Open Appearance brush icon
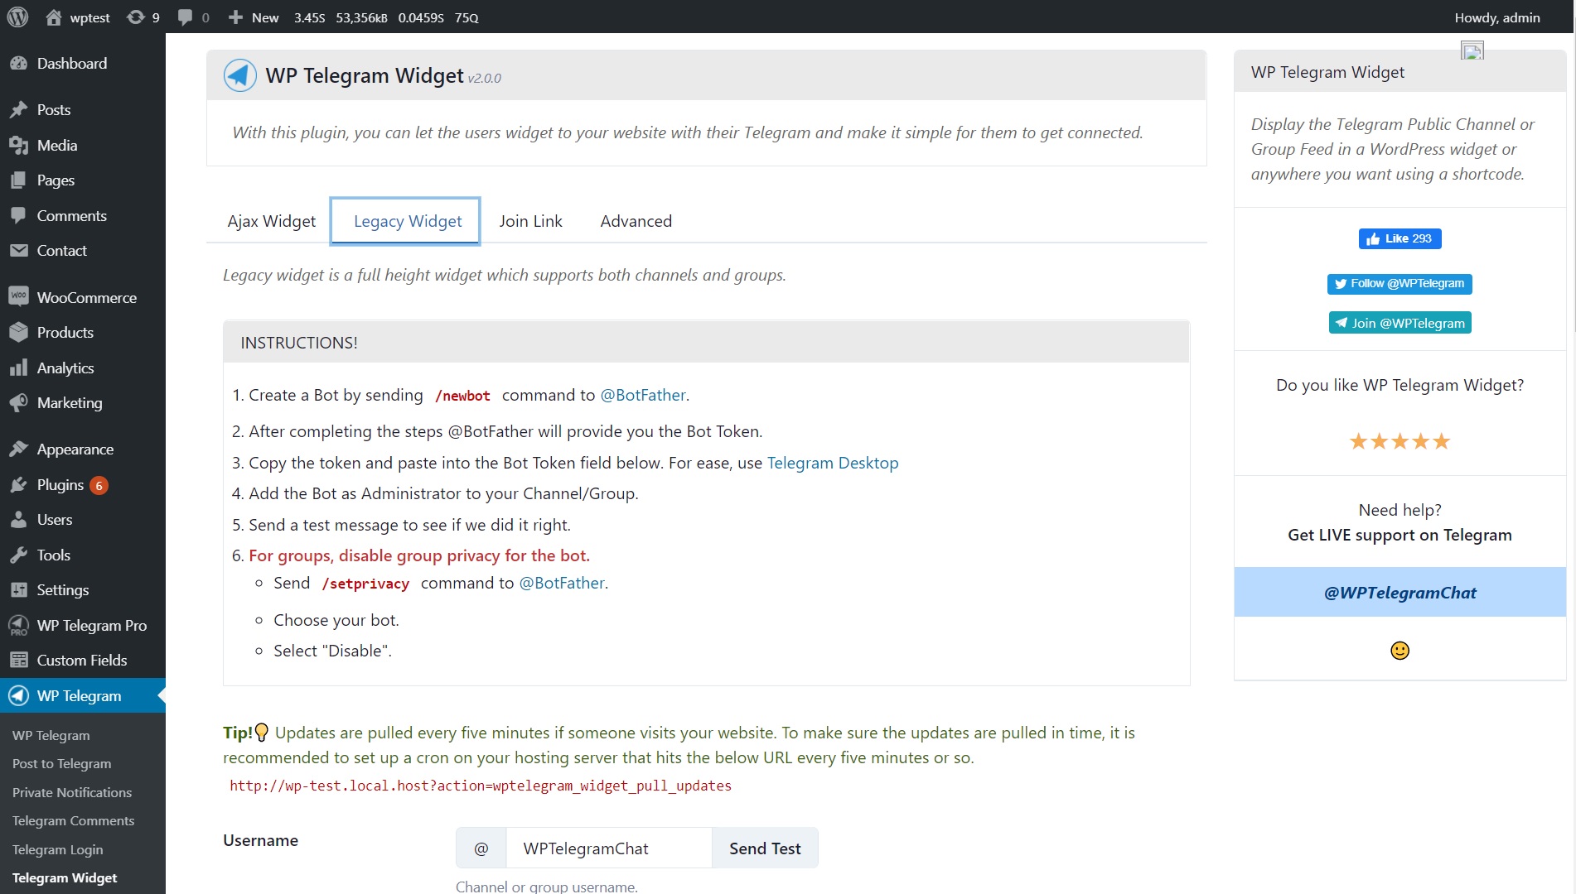Screen dimensions: 1576x894 tap(18, 449)
